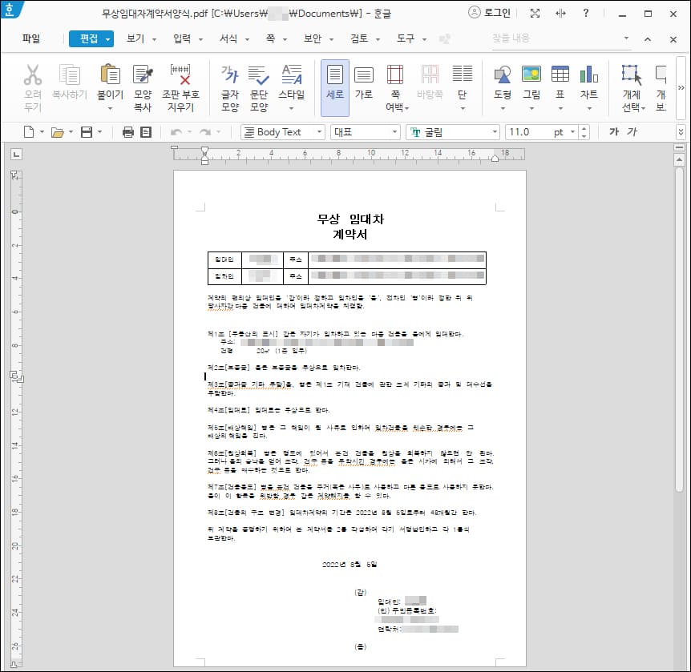691x672 pixels.
Task: Select the 모양 복사 format painter icon
Action: tap(143, 74)
